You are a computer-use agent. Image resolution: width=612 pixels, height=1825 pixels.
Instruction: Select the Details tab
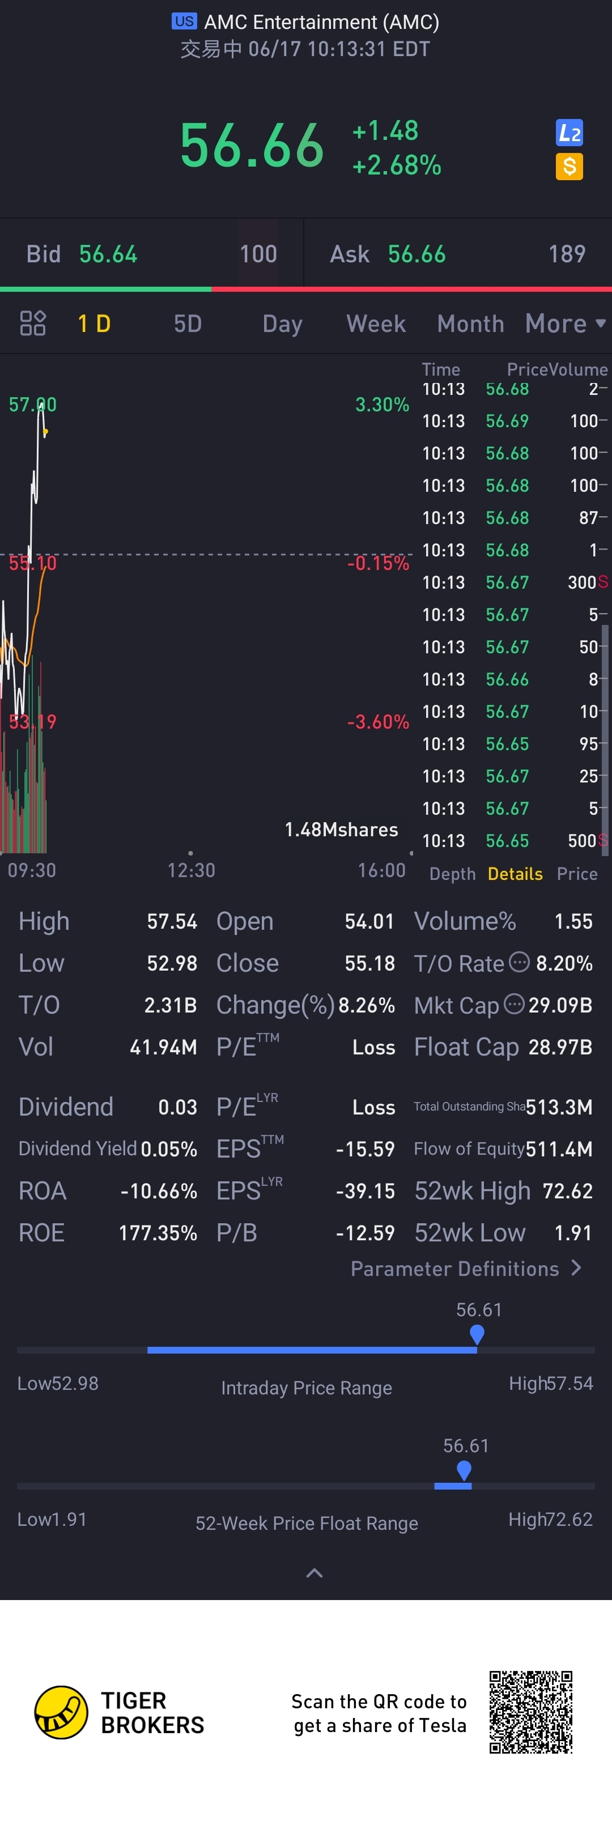click(x=515, y=874)
